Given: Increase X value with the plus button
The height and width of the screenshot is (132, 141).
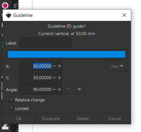Looking at the screenshot, I should [x=59, y=66].
